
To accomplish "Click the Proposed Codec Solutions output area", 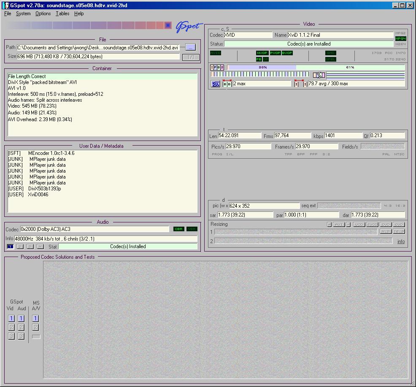I will click(226, 320).
